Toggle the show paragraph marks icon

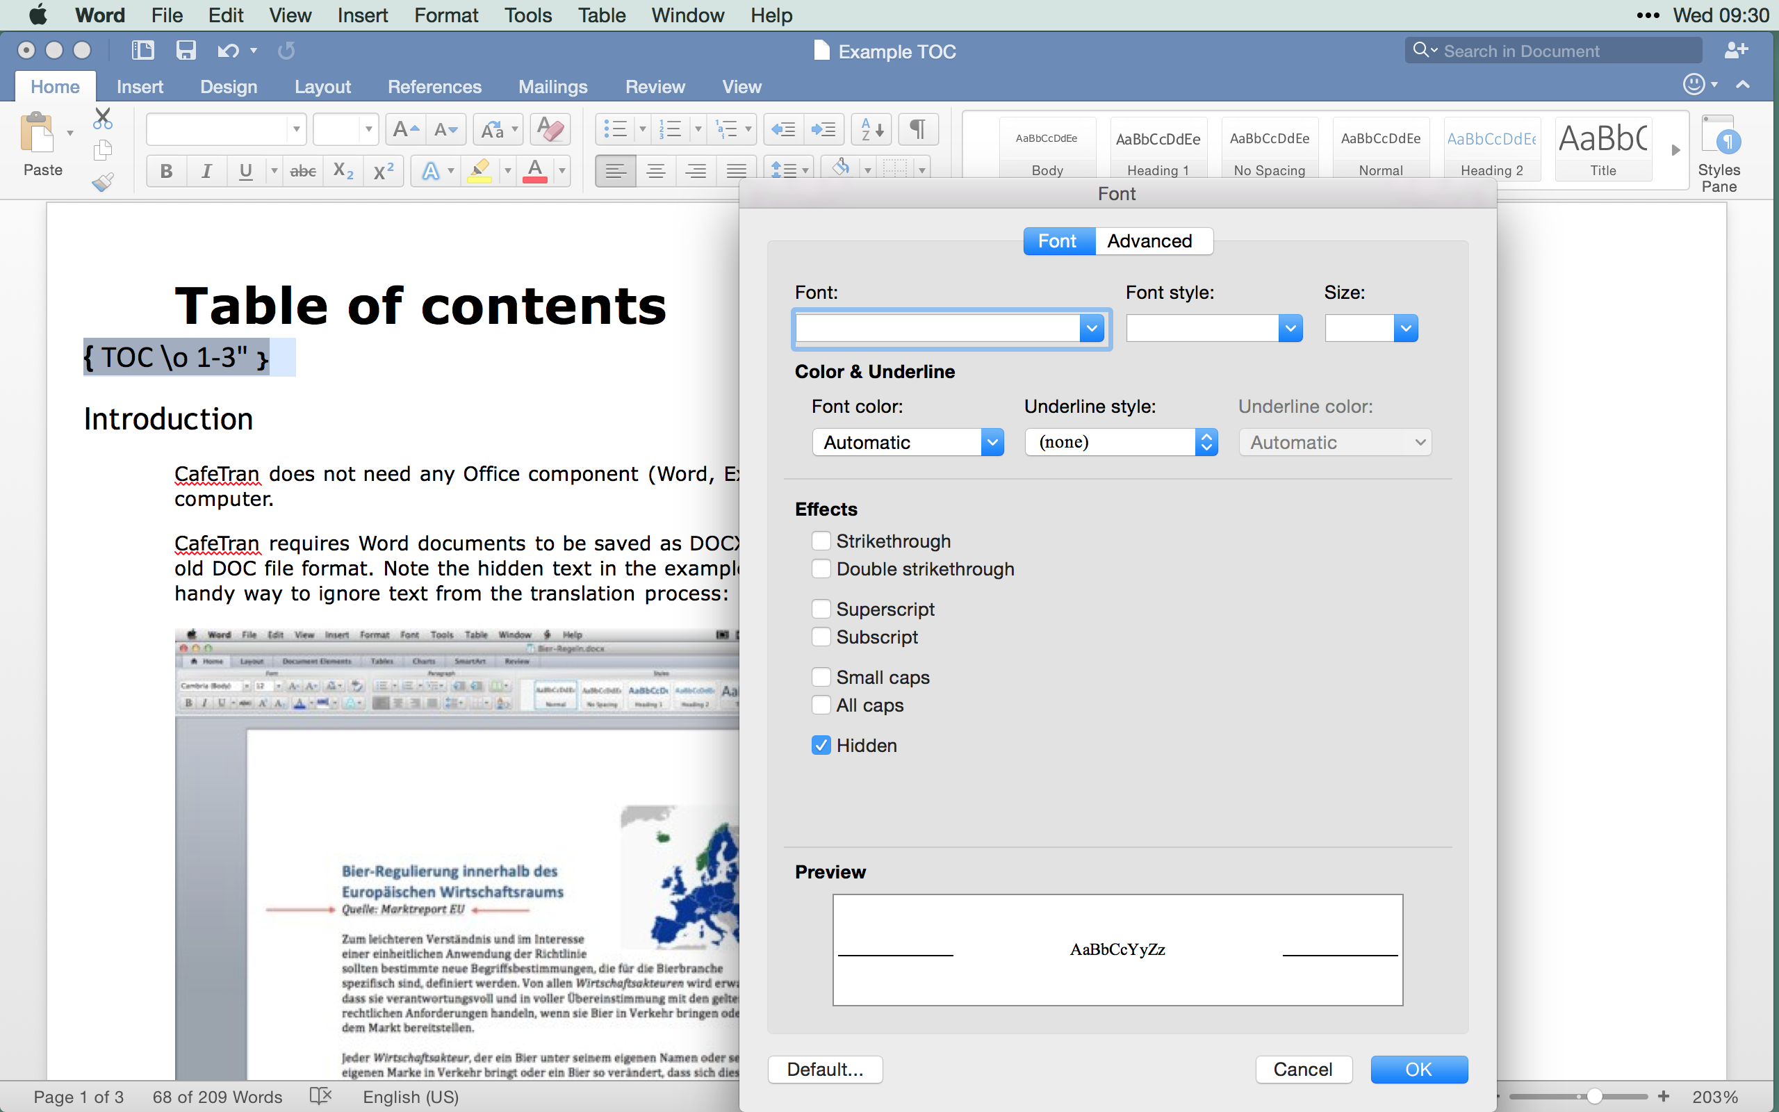click(x=917, y=129)
